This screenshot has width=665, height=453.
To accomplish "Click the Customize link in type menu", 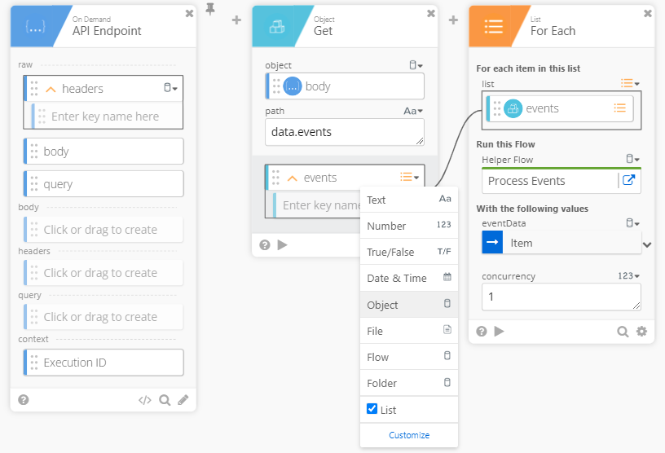I will pos(408,435).
